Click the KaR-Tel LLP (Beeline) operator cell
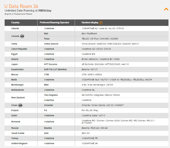Viewport: 170px width, 148px height. (55, 69)
